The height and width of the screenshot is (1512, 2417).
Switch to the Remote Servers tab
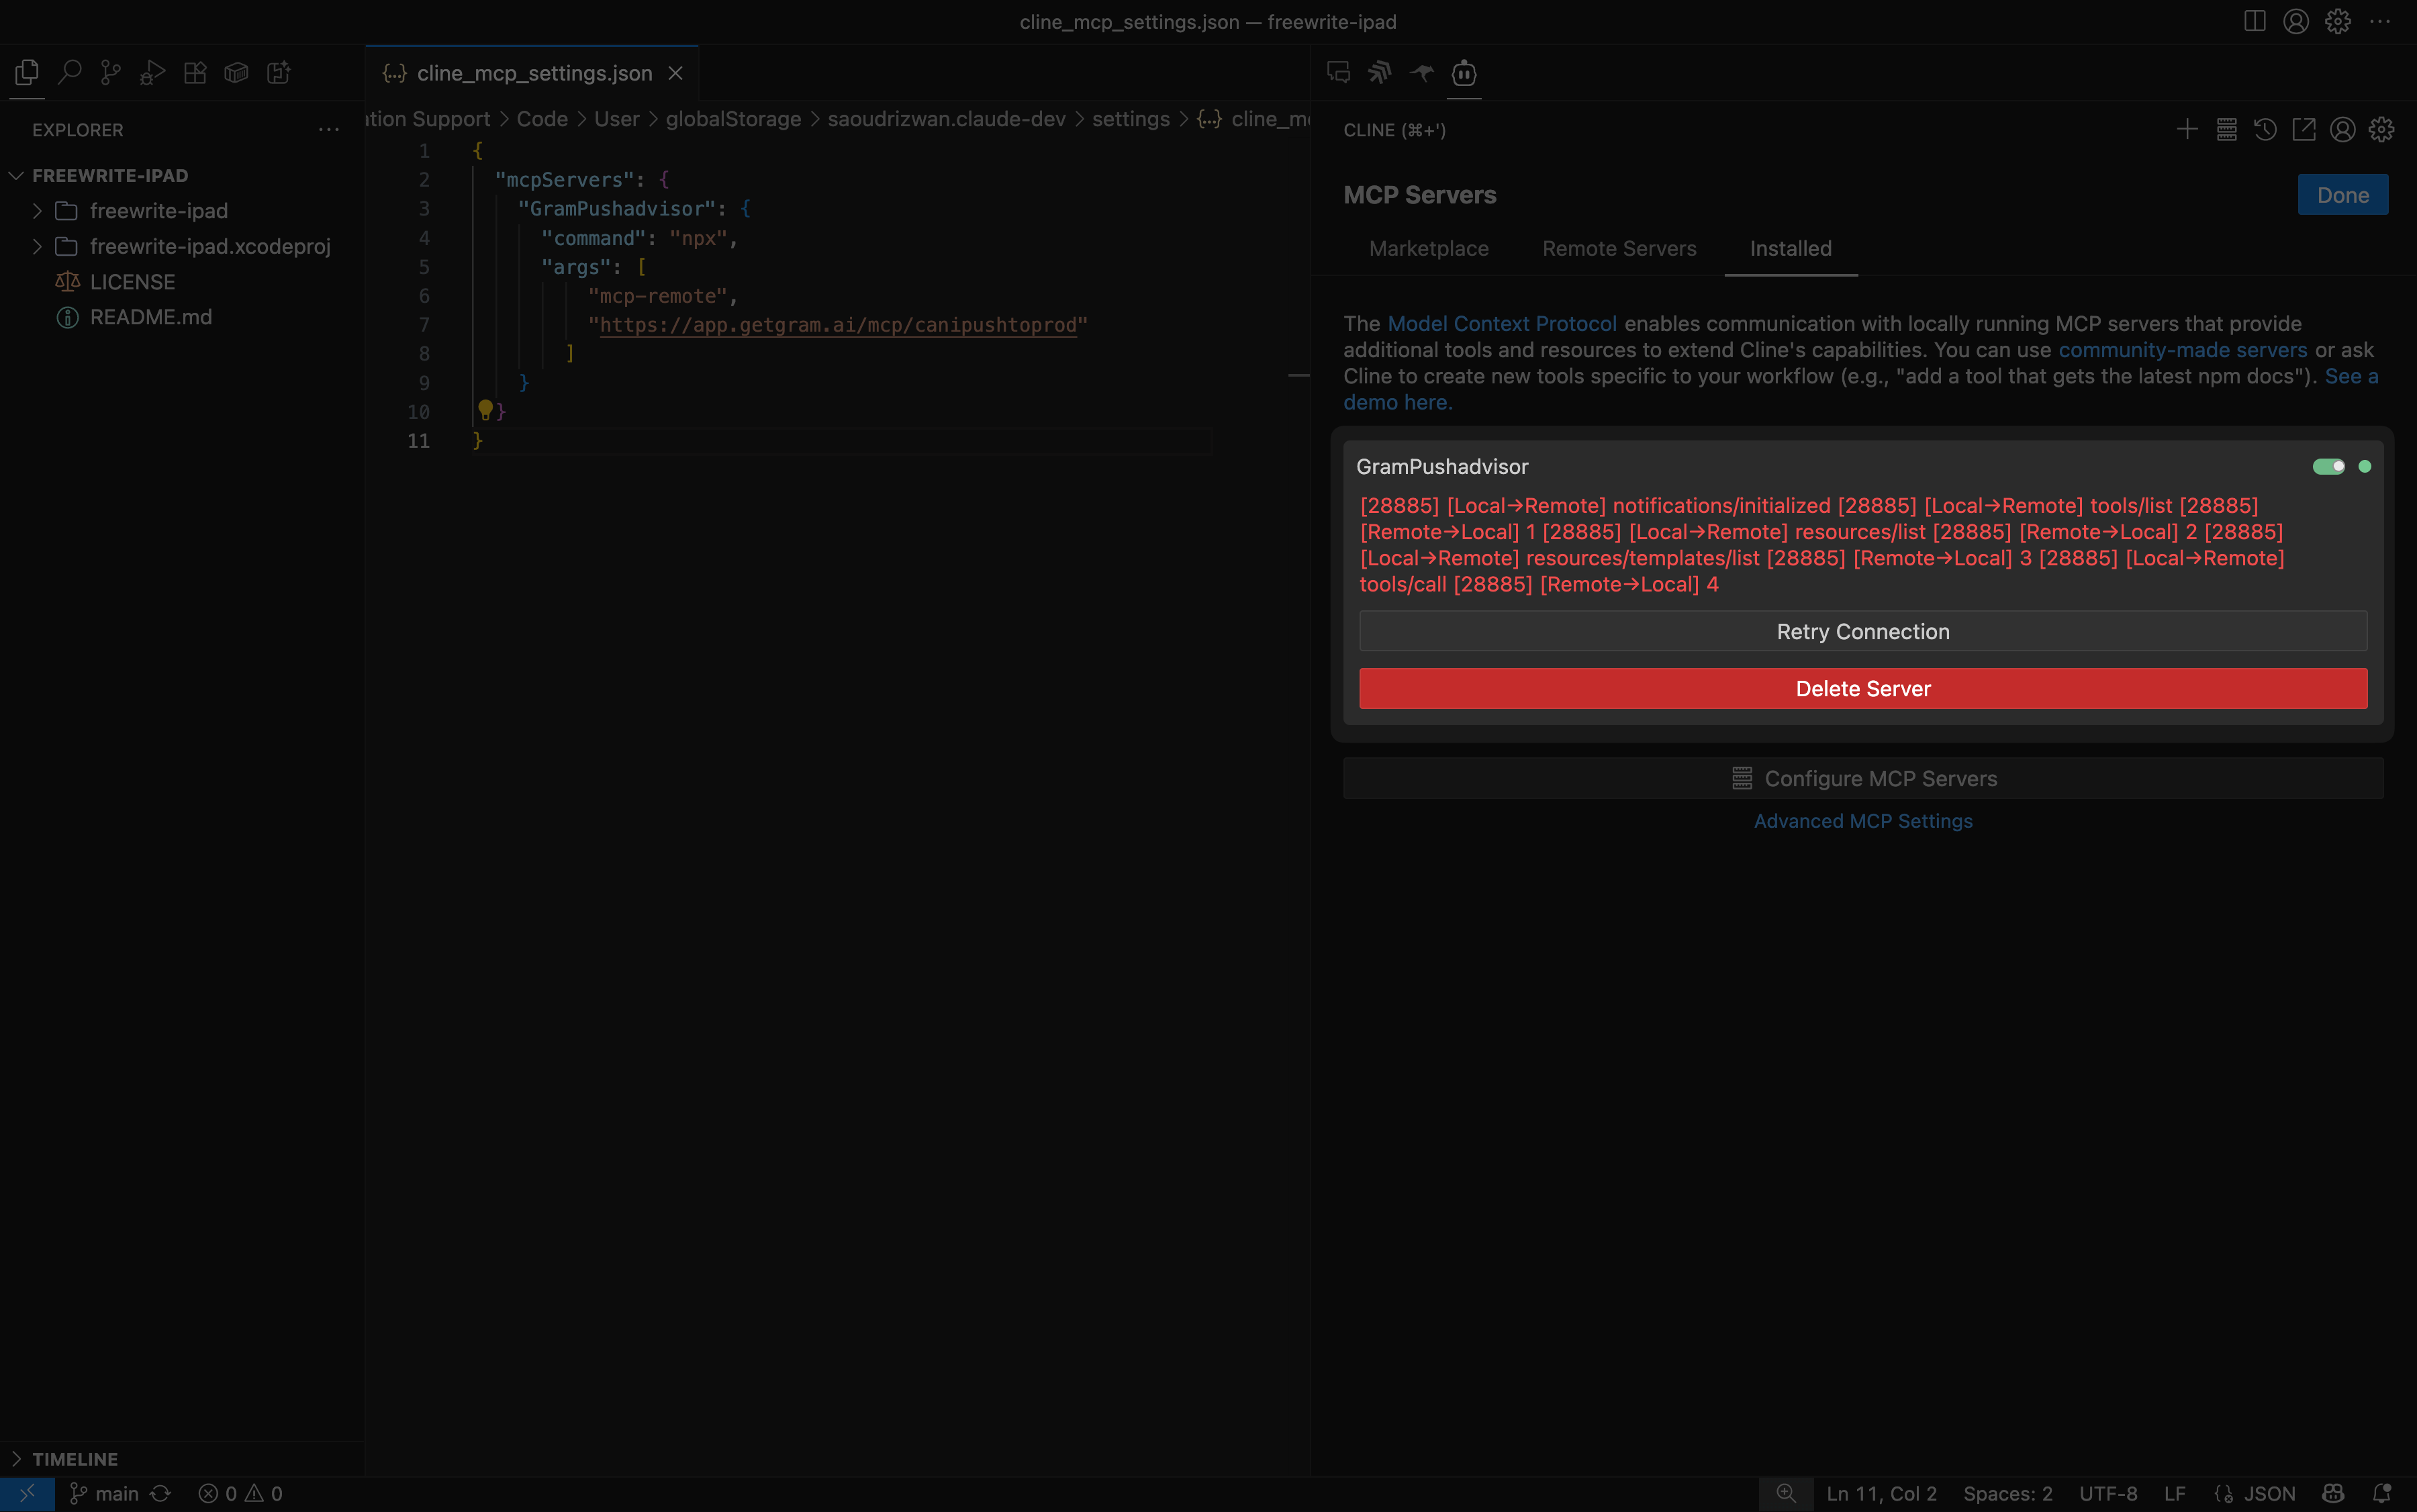coord(1619,248)
